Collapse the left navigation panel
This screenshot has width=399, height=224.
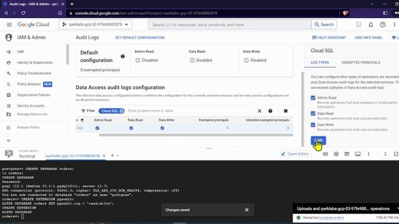coord(9,141)
